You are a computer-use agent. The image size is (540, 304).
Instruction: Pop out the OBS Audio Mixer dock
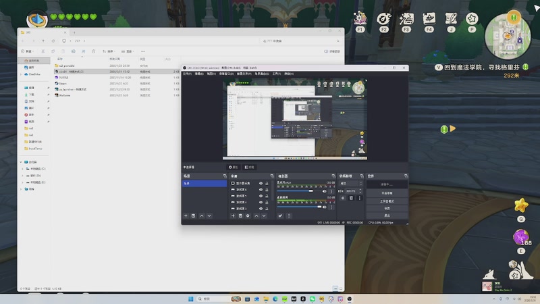tap(333, 176)
